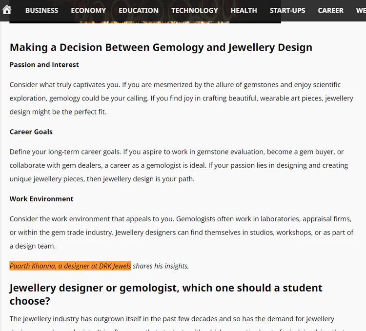Viewport: 366px width, 331px height.
Task: Click highlighted text Paarth Khanna at DRK Jewels
Action: coord(70,266)
